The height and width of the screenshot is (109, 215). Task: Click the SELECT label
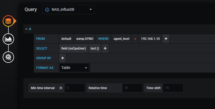[x=42, y=48]
